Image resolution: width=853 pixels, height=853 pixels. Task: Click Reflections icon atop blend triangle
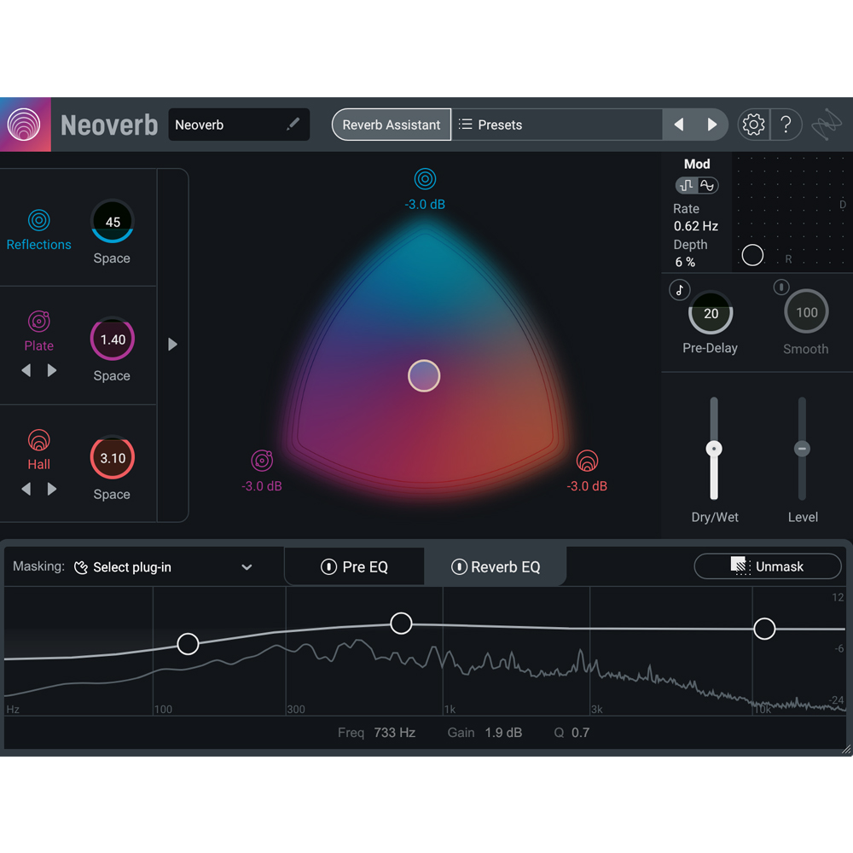[x=425, y=178]
